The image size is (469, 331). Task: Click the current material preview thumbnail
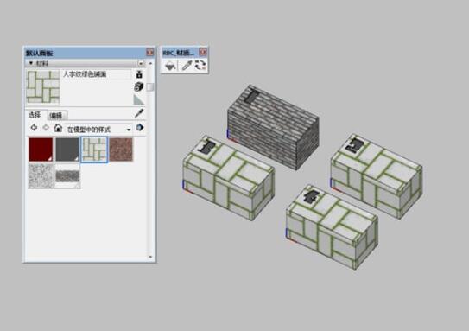pos(43,86)
